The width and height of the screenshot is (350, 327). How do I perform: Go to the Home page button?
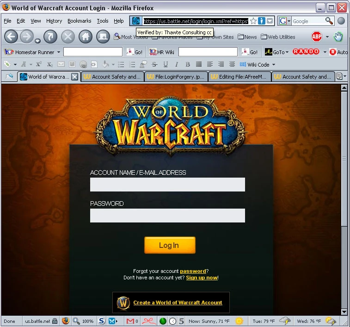[85, 37]
